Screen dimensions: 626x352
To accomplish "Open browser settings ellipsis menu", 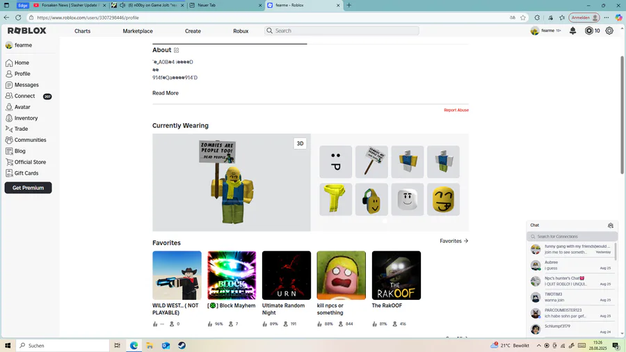I will (607, 17).
